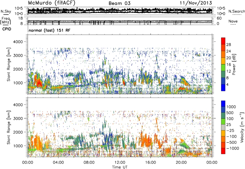
Task: Click the solid line sample under N.Sky
Action: 6,14
